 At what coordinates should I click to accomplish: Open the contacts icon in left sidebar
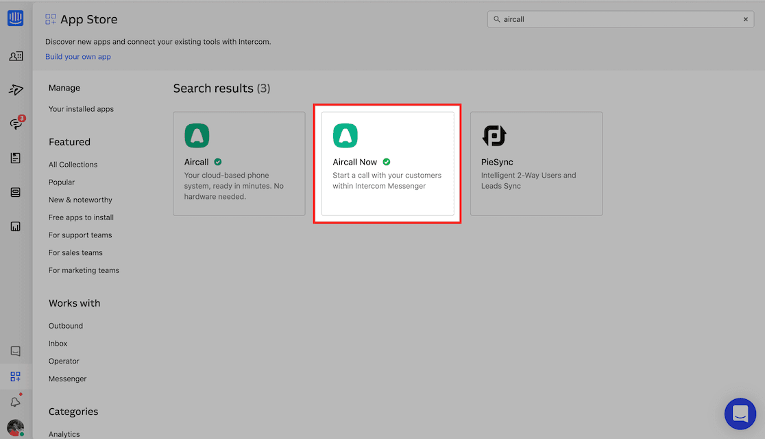pos(16,56)
